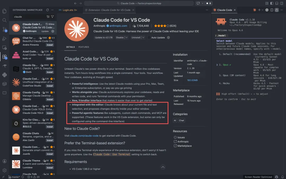This screenshot has width=286, height=179.
Task: Click the lock icon in Claude panel toolbar
Action: (276, 10)
